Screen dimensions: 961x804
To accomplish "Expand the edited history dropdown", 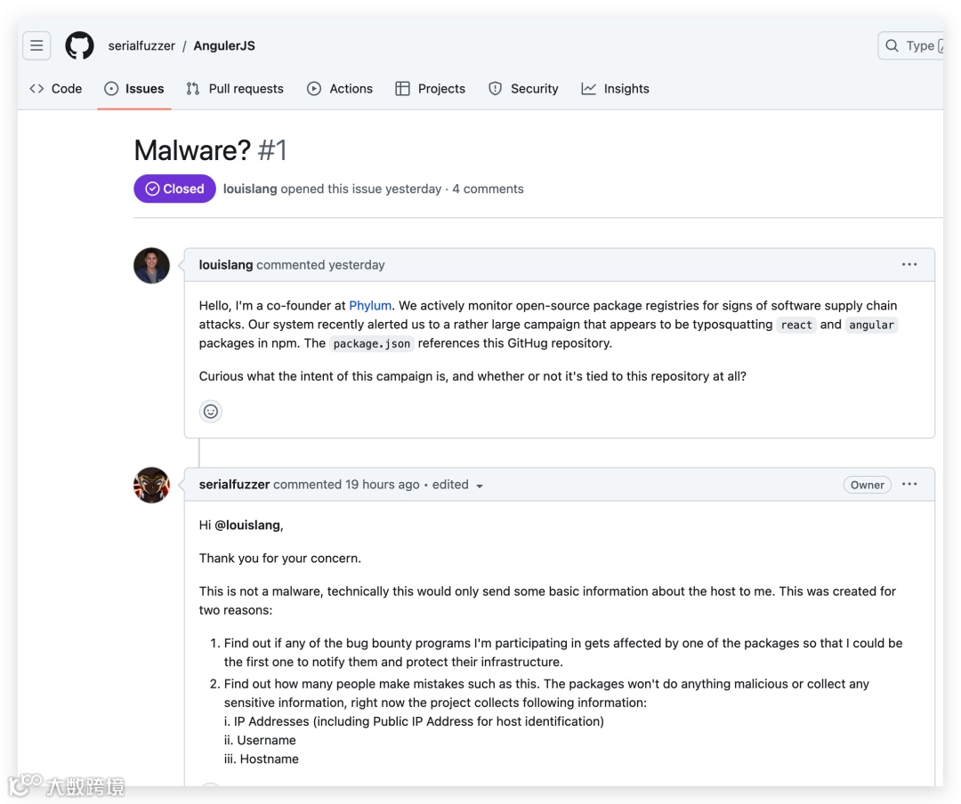I will pos(480,486).
